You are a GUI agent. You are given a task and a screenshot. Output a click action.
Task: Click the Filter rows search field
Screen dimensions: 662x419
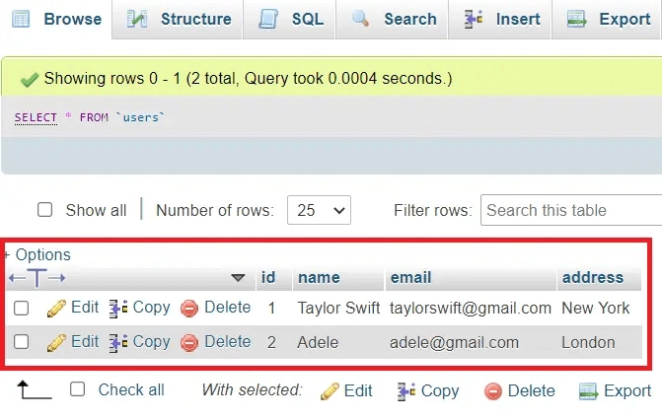(x=570, y=210)
